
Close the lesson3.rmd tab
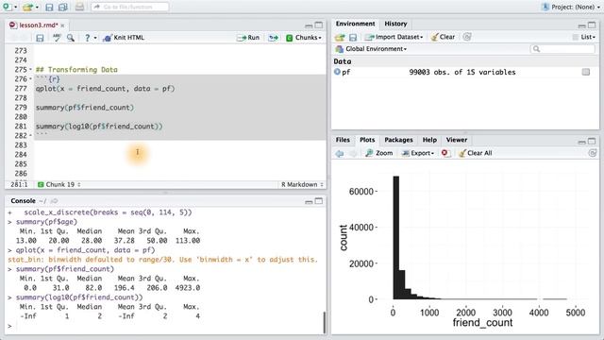62,25
